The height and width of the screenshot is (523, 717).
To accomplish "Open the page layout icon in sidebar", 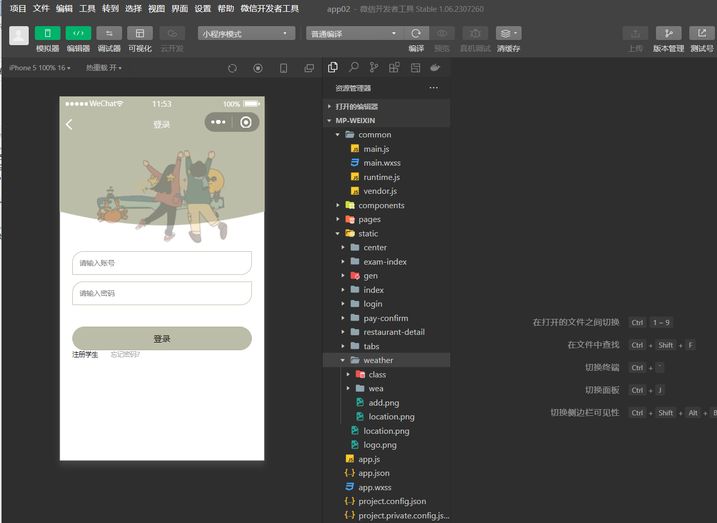I will (415, 67).
